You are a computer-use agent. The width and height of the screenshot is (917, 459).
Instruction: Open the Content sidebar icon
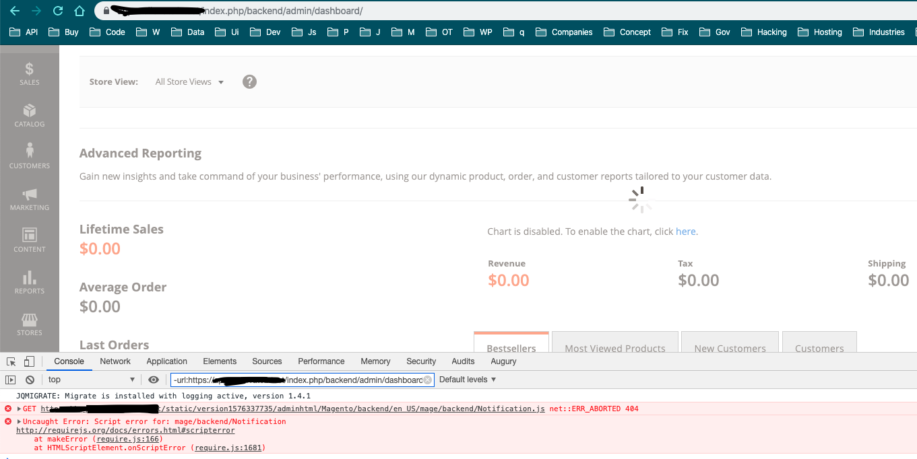29,240
